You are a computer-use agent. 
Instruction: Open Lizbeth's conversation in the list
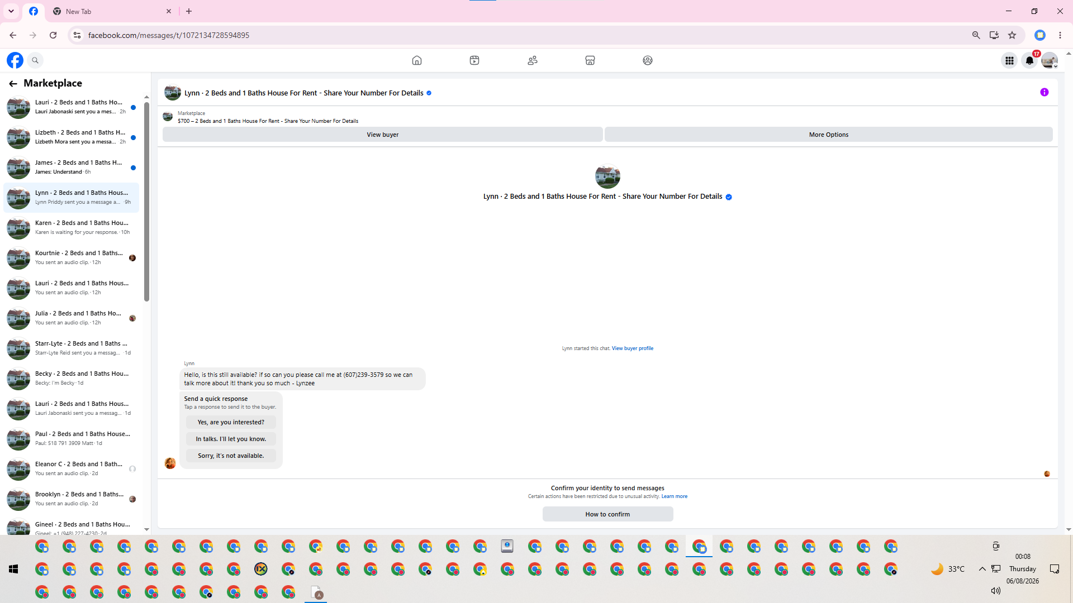[72, 137]
